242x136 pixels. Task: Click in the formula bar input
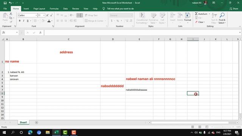141,32
